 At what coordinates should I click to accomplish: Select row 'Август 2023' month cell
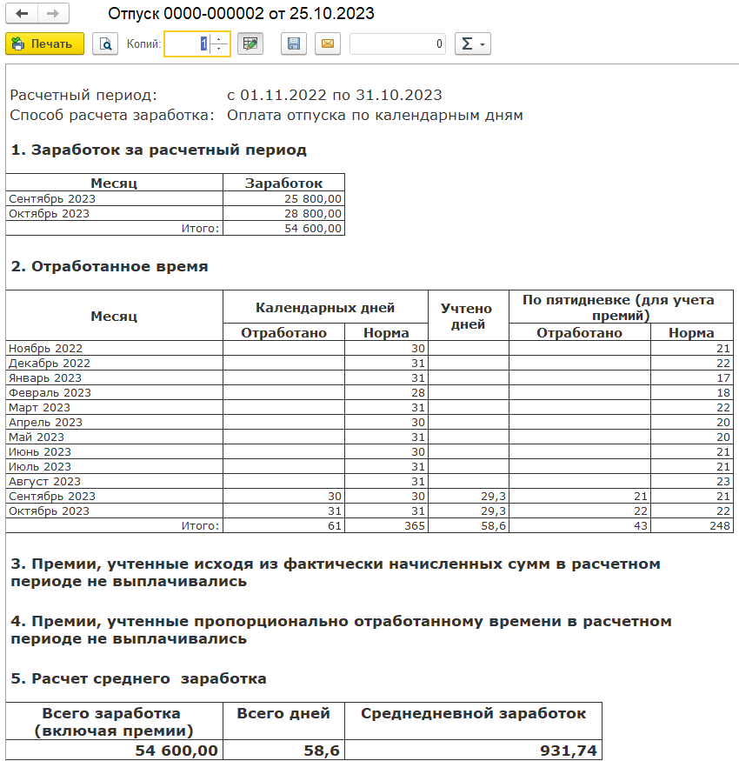click(115, 482)
